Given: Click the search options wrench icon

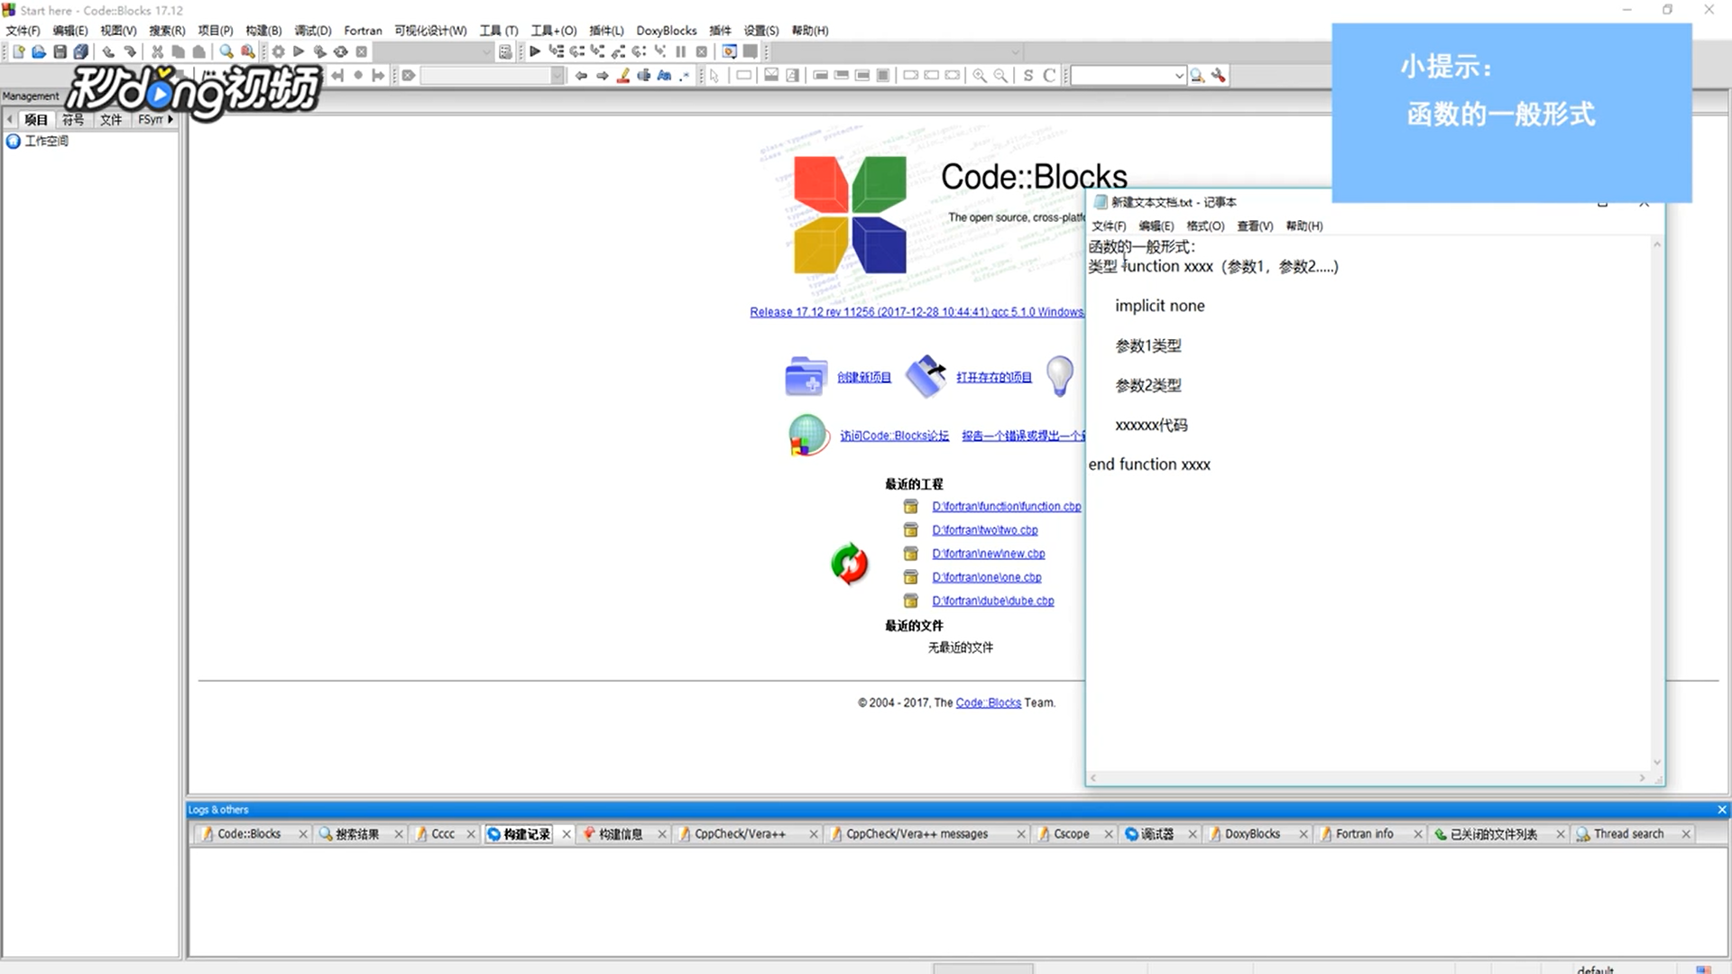Looking at the screenshot, I should click(x=1219, y=76).
